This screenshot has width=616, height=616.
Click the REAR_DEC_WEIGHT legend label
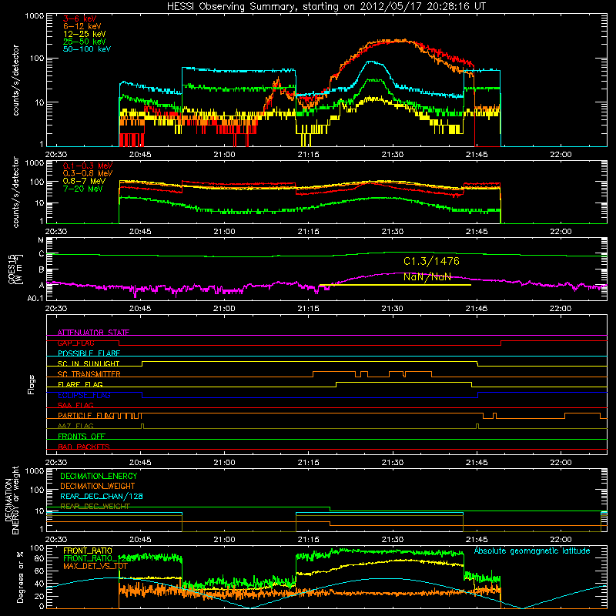tap(95, 507)
